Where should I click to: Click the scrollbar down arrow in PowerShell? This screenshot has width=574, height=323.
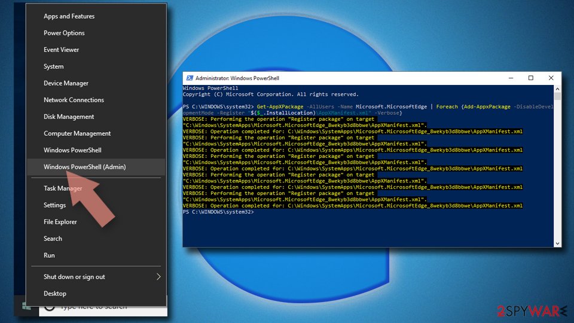(x=557, y=243)
